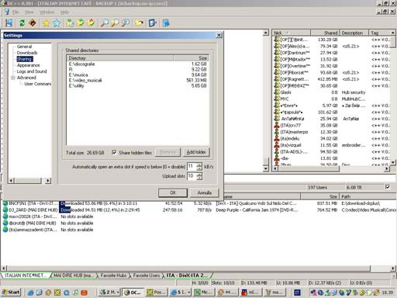Click transfer icon for BNCFSN1 row
This screenshot has height=298, width=397.
(5, 203)
